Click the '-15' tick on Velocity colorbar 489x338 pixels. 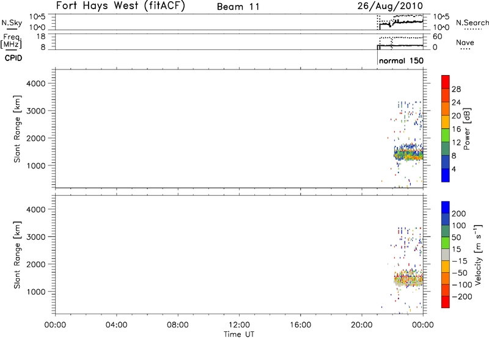coord(460,261)
